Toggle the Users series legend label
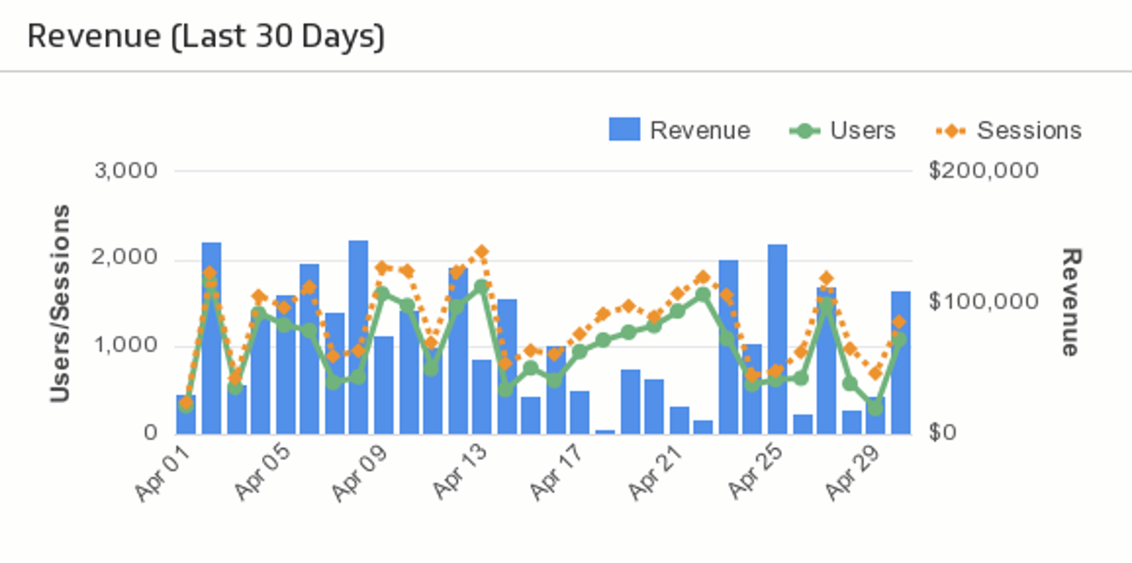Image resolution: width=1132 pixels, height=563 pixels. 863,131
